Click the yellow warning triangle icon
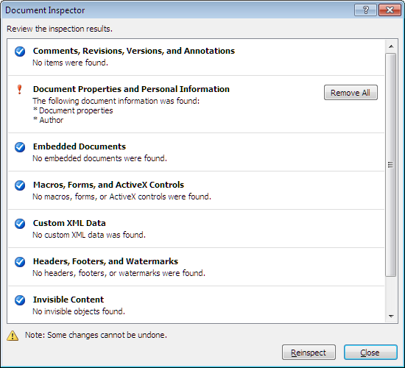Viewport: 405px width, 368px height. 13,336
